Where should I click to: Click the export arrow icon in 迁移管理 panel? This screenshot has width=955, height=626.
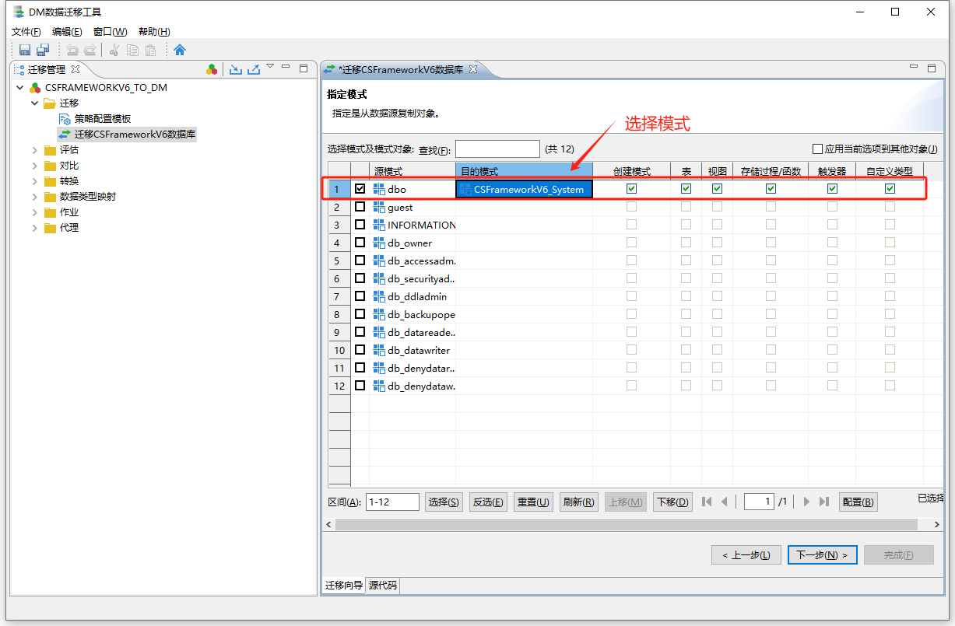(x=254, y=69)
